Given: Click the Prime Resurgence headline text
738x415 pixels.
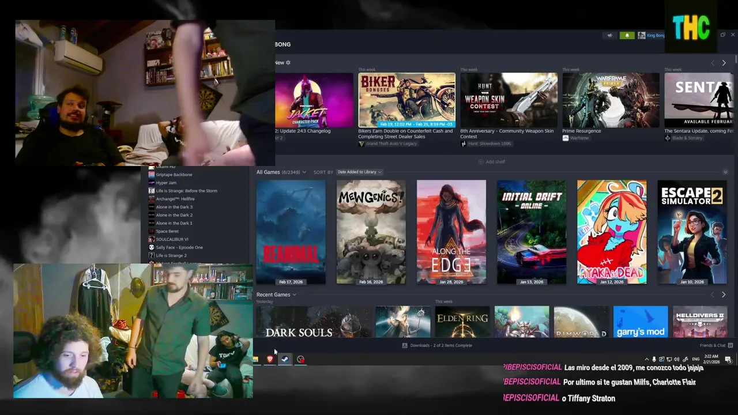Looking at the screenshot, I should [x=582, y=131].
